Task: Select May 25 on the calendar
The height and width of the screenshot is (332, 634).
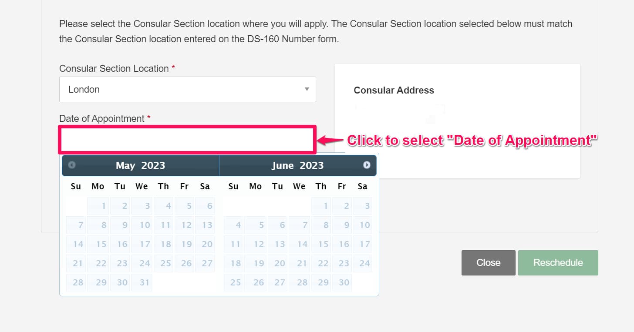Action: point(163,263)
